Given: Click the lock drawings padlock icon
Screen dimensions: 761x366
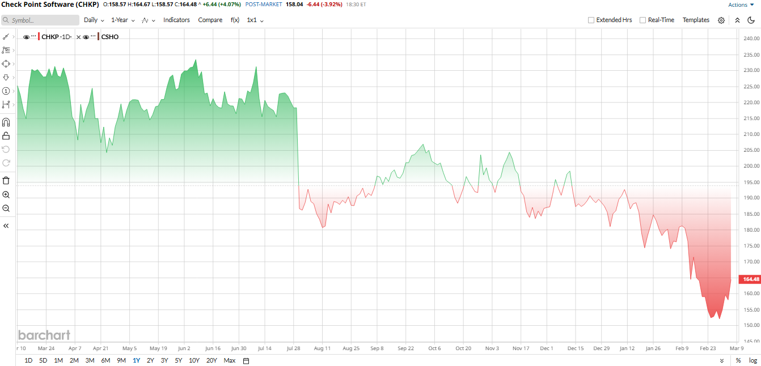Looking at the screenshot, I should (x=6, y=135).
